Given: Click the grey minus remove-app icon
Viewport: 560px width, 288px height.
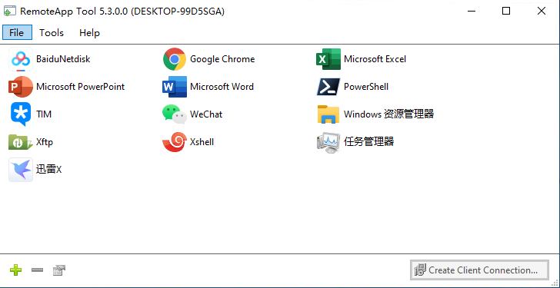Looking at the screenshot, I should point(37,270).
